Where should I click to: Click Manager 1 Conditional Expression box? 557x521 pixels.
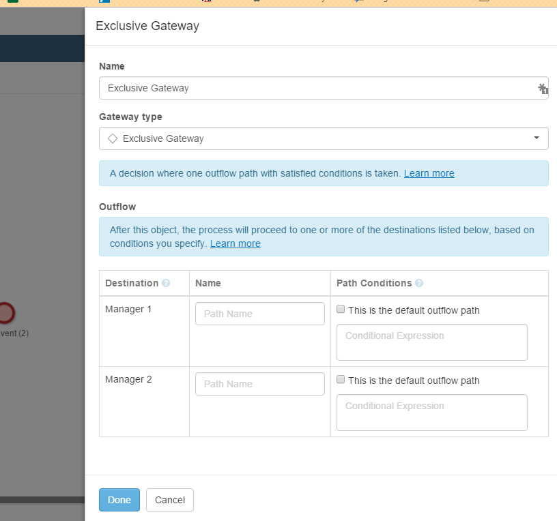[x=431, y=342]
